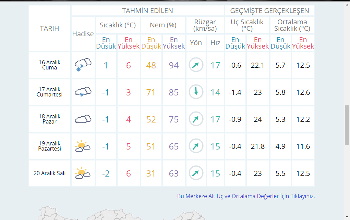Click the partly sunny icon for 19 Aralık

click(83, 146)
